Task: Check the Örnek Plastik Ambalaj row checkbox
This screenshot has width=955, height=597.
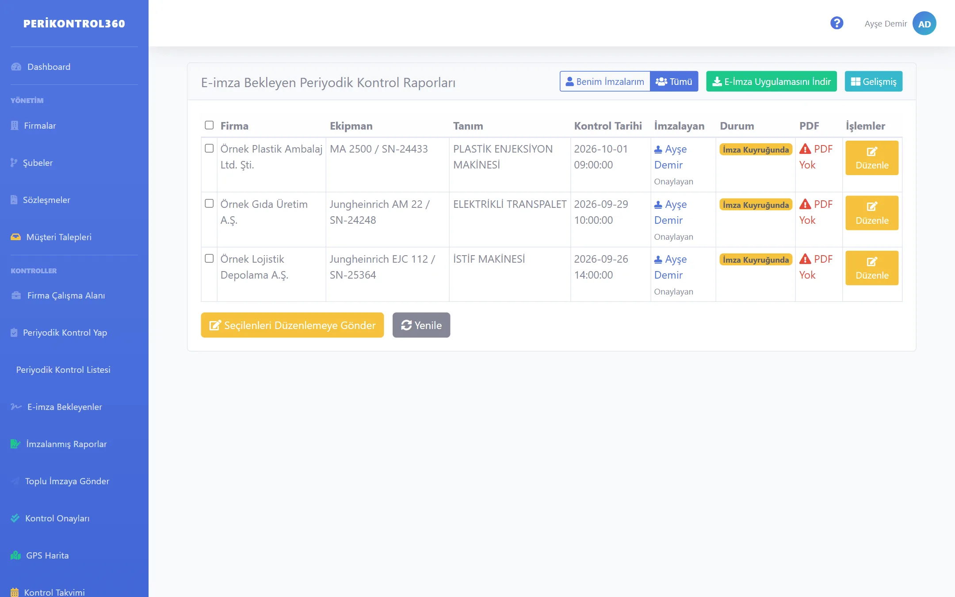Action: 209,149
